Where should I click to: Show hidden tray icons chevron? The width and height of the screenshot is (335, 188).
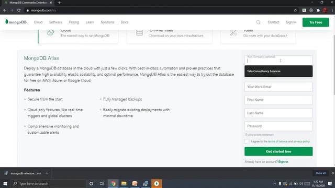(274, 183)
